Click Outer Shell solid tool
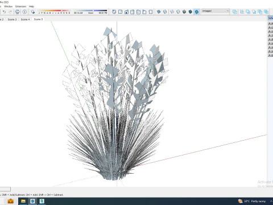273x205 pixels. tap(235, 12)
